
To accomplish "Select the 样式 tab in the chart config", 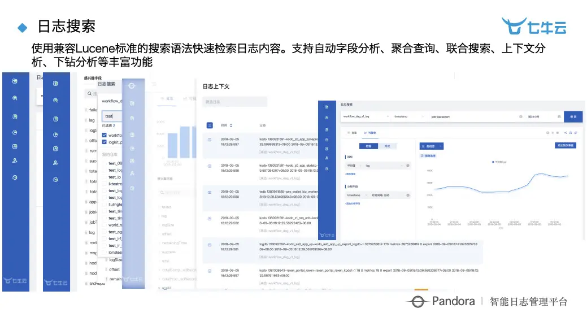I will point(387,146).
